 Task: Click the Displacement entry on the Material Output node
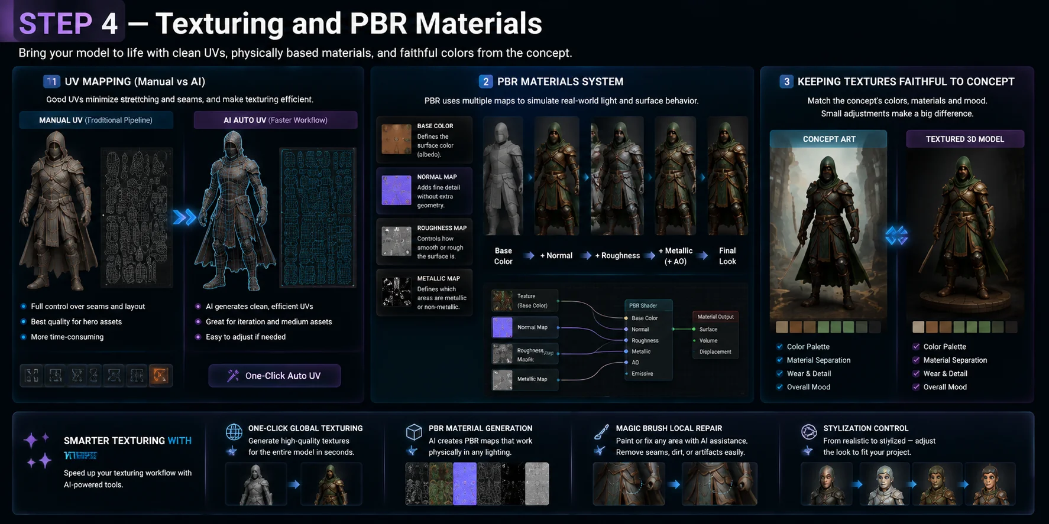(x=715, y=352)
